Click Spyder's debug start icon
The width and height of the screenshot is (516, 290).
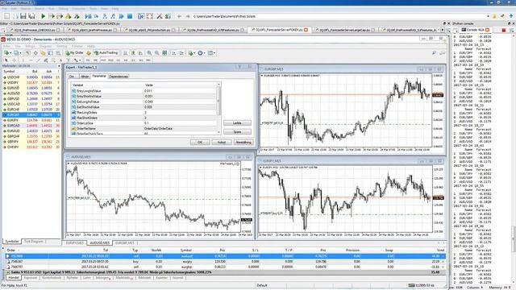coord(88,16)
